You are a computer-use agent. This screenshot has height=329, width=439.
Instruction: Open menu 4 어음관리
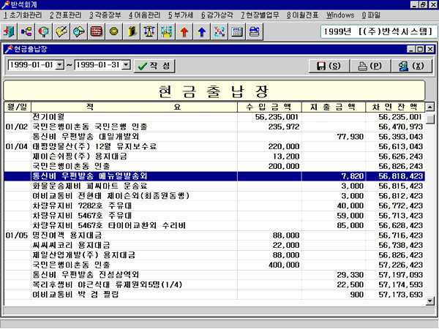[145, 15]
